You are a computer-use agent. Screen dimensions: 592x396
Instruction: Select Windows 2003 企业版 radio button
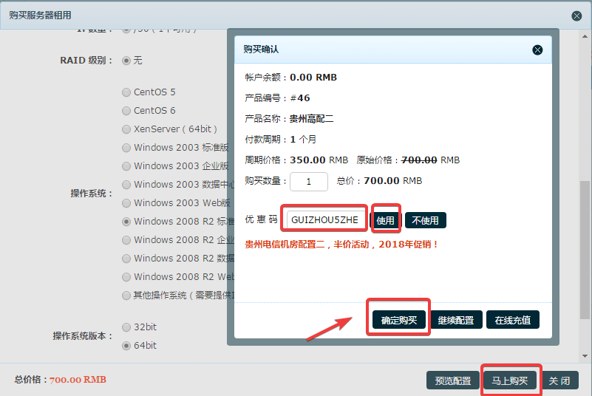click(126, 166)
